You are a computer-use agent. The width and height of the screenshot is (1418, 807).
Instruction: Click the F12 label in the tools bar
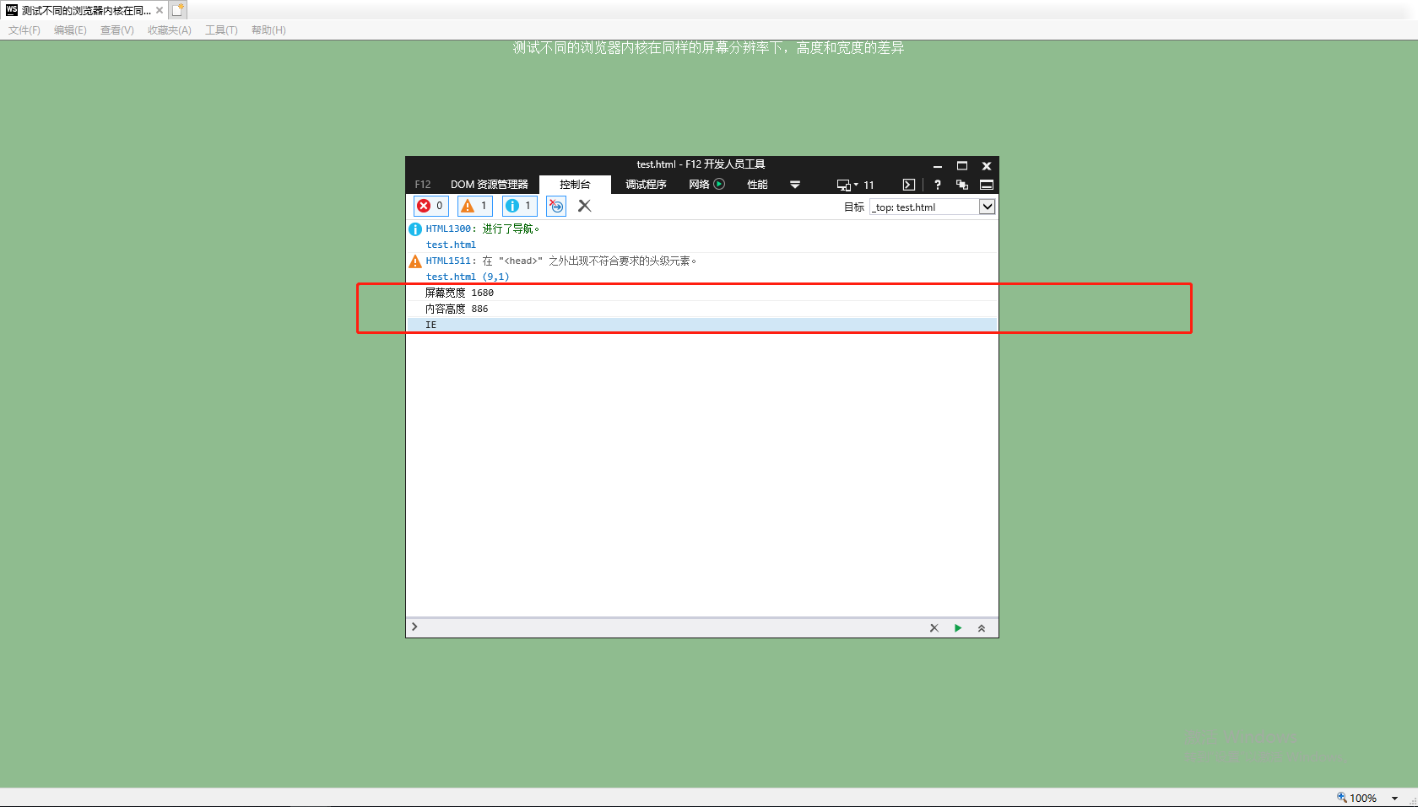click(x=423, y=185)
